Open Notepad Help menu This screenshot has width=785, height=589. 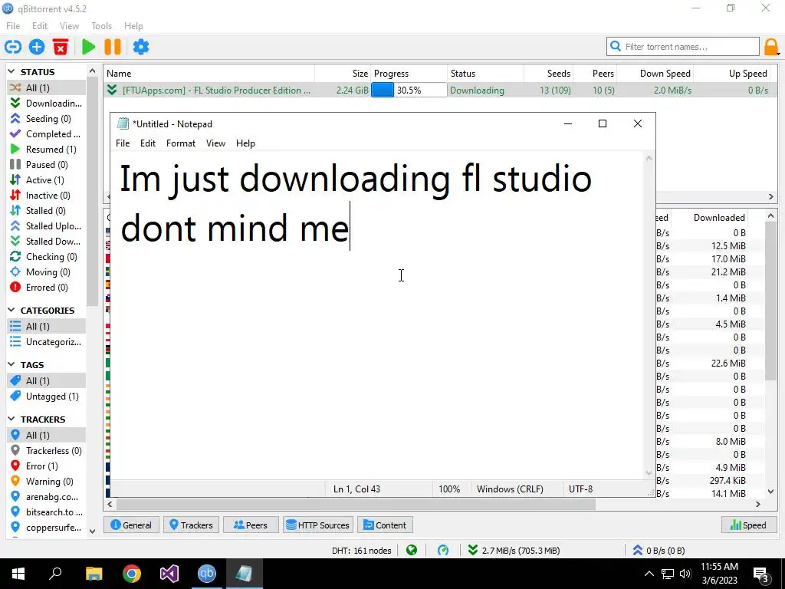(x=245, y=143)
